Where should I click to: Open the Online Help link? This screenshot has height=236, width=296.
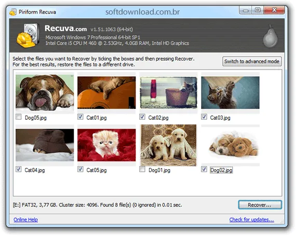point(25,219)
